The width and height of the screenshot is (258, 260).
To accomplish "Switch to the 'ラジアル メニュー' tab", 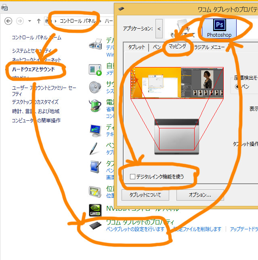I will (x=210, y=47).
